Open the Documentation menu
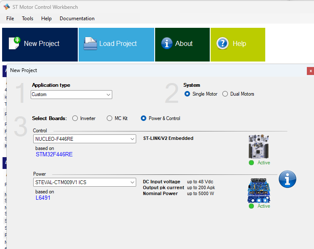The width and height of the screenshot is (314, 249). [x=77, y=19]
